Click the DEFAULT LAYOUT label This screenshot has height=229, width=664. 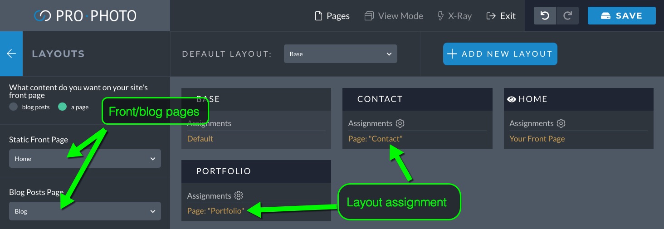[x=227, y=54]
